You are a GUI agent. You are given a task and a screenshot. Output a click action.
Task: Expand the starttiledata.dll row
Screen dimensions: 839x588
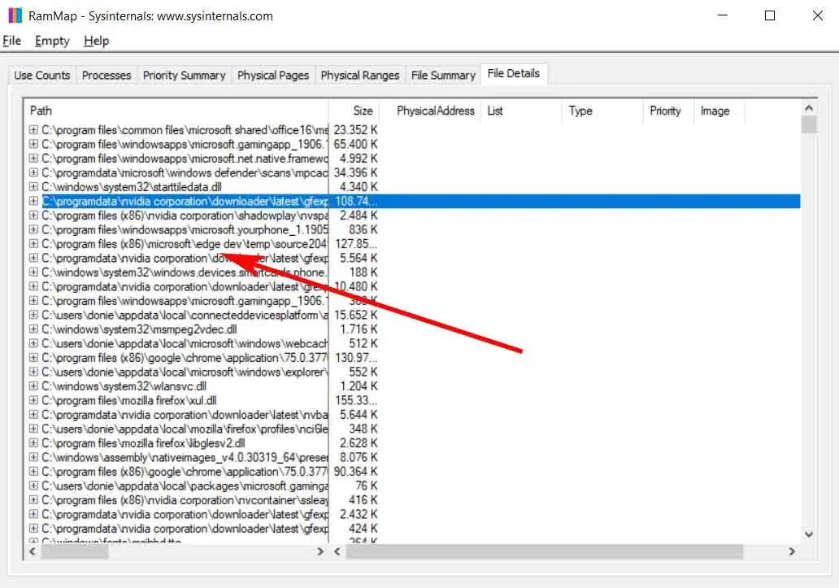(x=33, y=187)
